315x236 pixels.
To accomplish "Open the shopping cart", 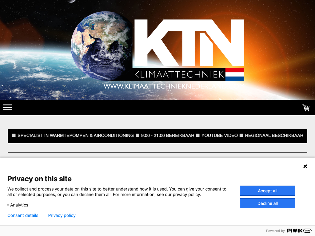I will pos(306,108).
